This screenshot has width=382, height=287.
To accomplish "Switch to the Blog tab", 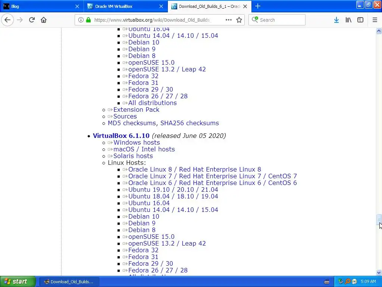I will tap(42, 6).
